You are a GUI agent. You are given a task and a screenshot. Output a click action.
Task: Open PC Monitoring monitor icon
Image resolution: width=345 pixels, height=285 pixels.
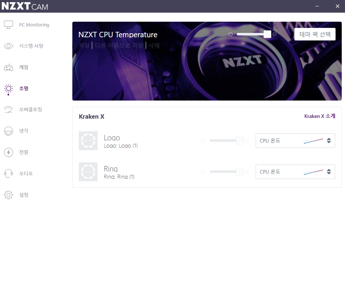pyautogui.click(x=8, y=25)
